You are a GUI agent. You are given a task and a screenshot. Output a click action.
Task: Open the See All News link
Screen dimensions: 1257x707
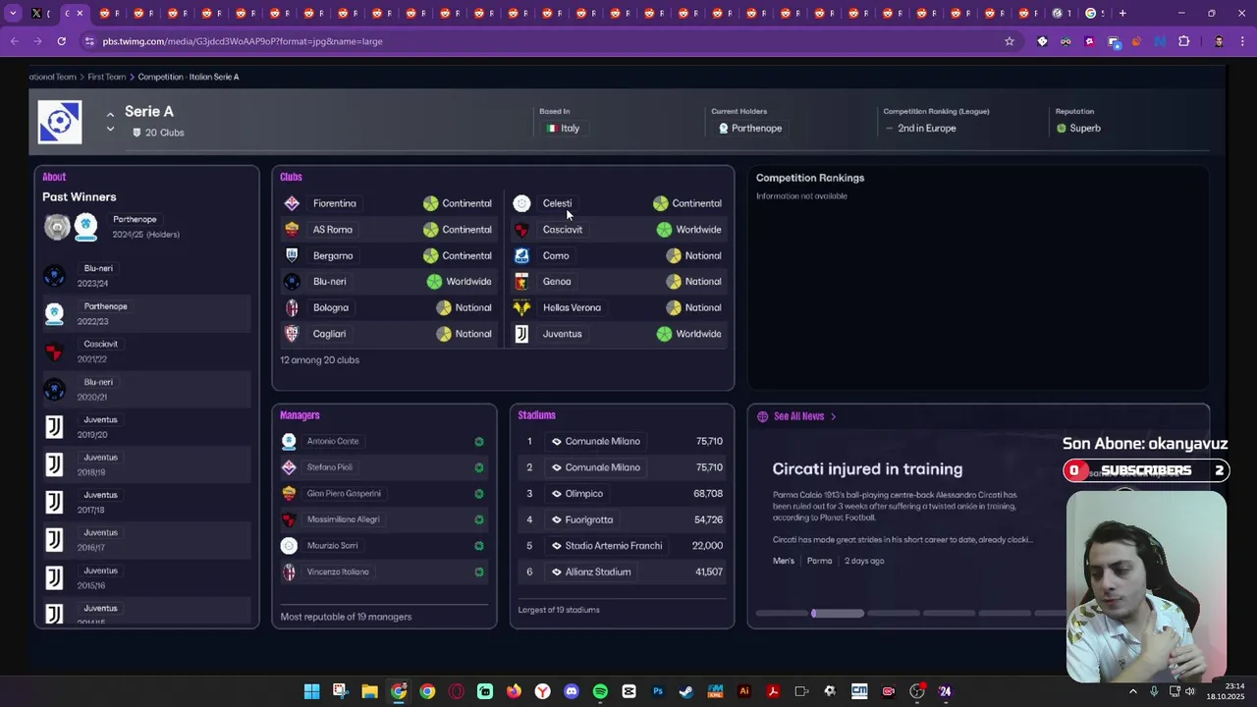click(x=798, y=416)
